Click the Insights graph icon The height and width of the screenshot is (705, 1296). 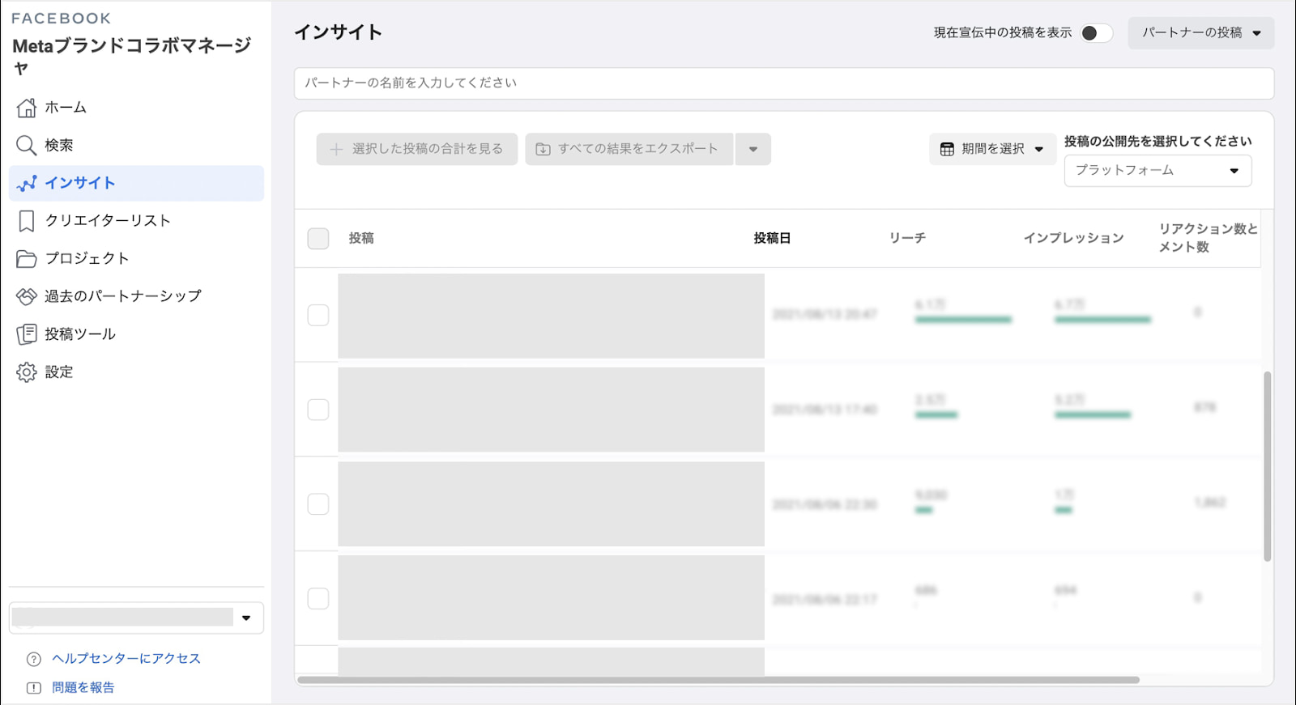click(x=27, y=184)
